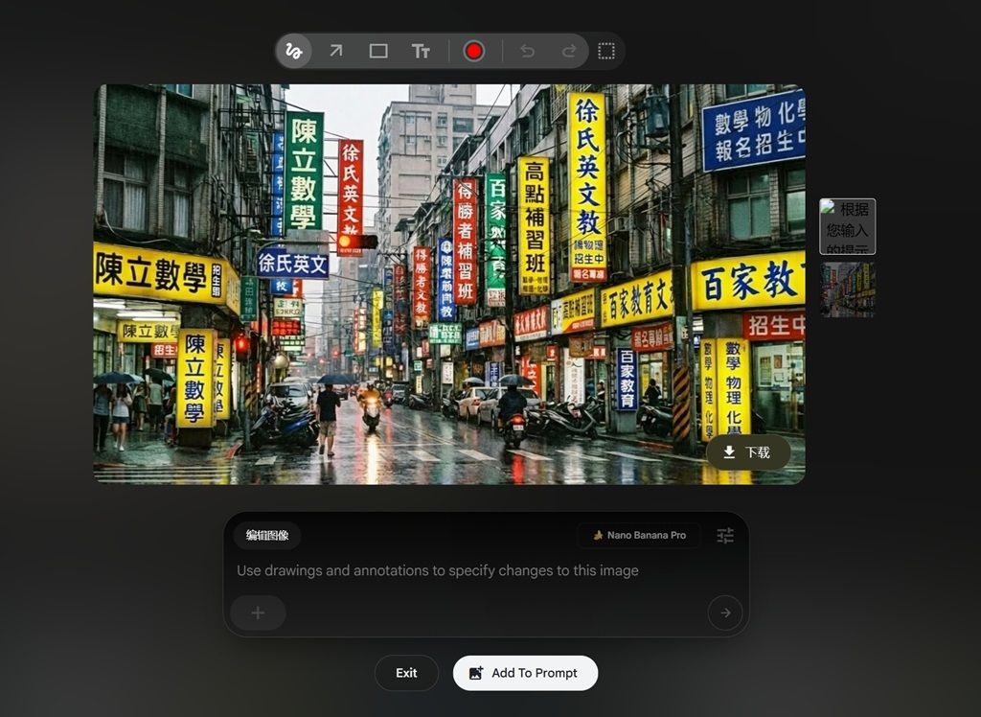981x717 pixels.
Task: Select the freehand scribble drawing tool
Action: point(294,51)
